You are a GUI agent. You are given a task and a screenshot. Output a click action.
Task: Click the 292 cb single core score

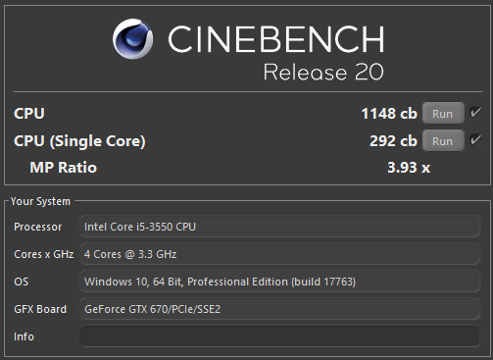click(393, 141)
